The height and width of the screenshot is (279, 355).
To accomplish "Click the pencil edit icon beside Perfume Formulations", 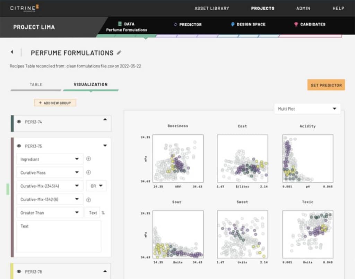I will click(x=119, y=53).
